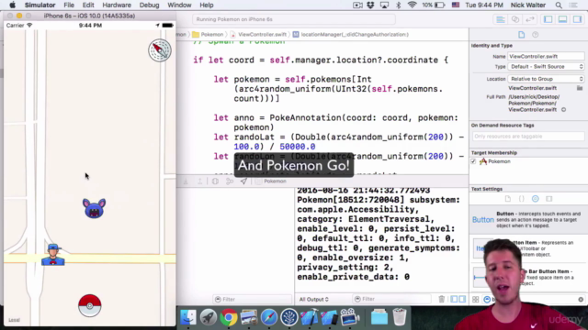The width and height of the screenshot is (588, 330).
Task: Toggle library grid view icon
Action: pyautogui.click(x=476, y=300)
